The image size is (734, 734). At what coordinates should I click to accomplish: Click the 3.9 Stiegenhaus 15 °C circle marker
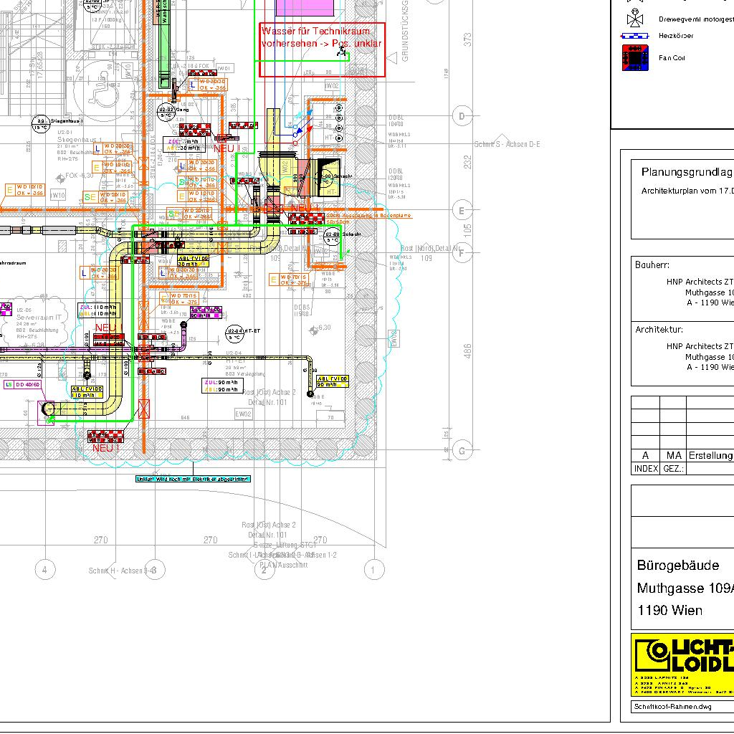coord(40,123)
